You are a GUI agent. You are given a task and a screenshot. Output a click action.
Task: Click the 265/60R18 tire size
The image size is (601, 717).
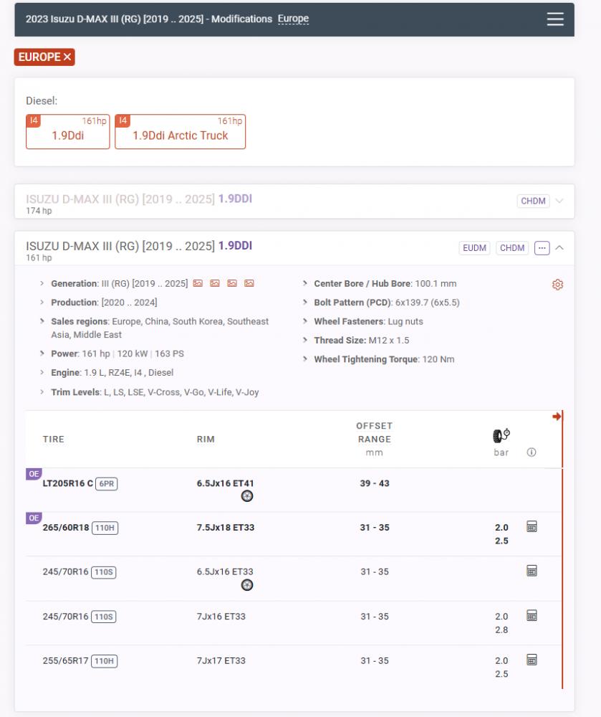[65, 528]
